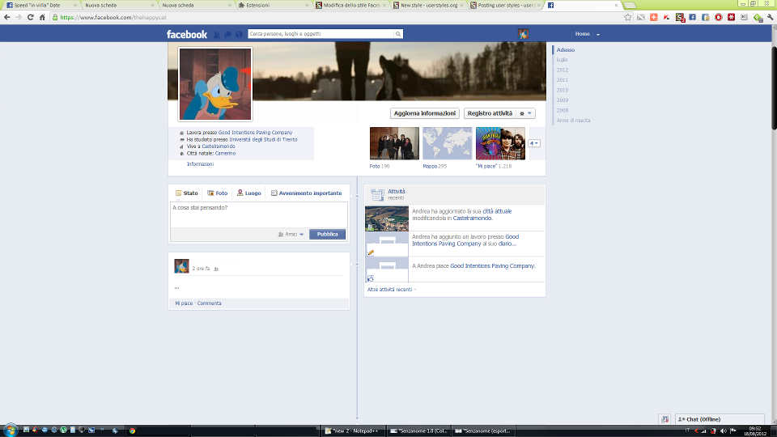Open Good Intentions Paving Company workplace link

coord(255,133)
